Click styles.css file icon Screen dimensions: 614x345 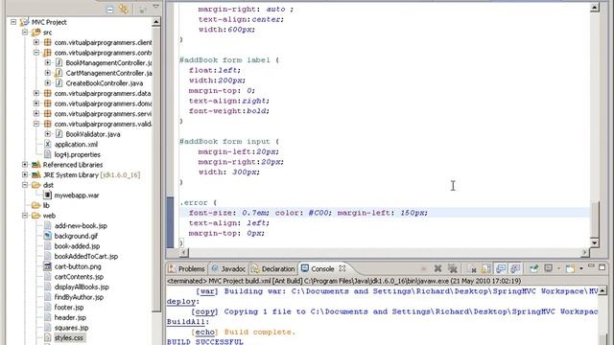click(x=47, y=337)
